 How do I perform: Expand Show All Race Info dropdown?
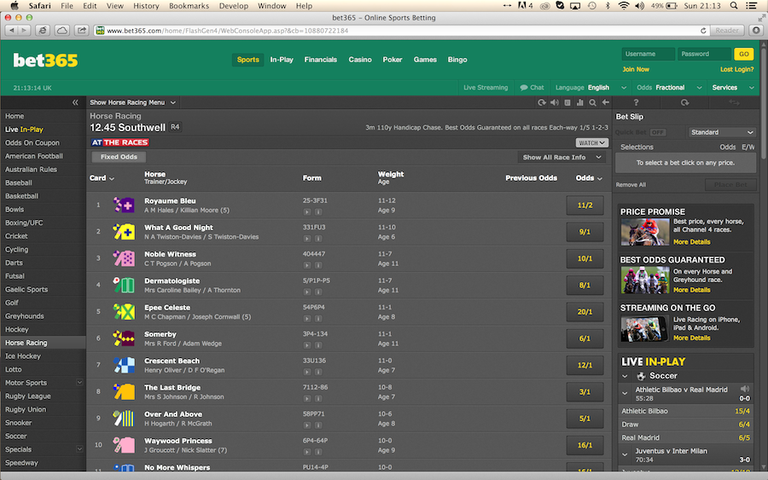561,157
